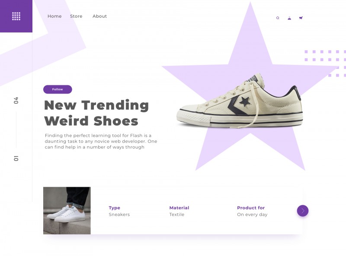
Task: Click the Type label
Action: (114, 207)
